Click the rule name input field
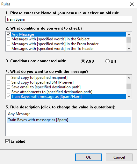The width and height of the screenshot is (137, 164). [x=69, y=19]
